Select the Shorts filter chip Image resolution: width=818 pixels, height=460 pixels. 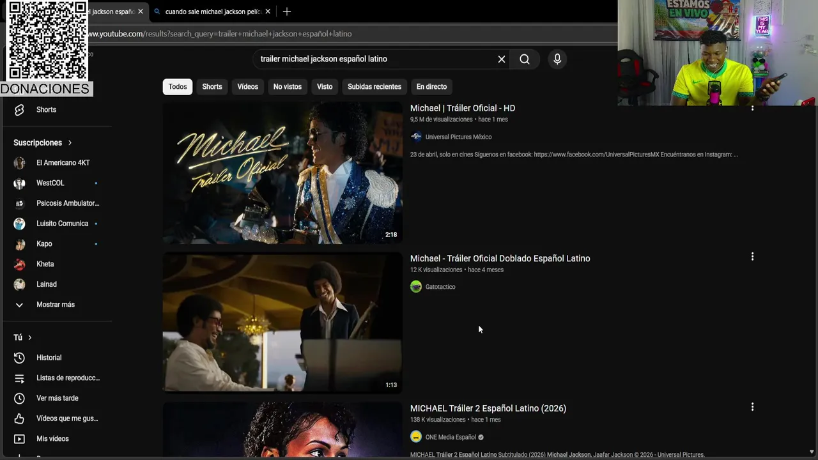[x=212, y=87]
